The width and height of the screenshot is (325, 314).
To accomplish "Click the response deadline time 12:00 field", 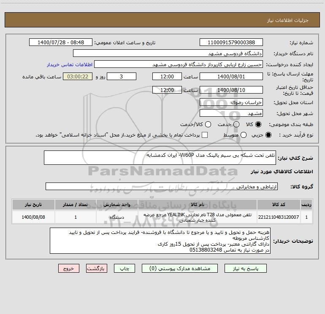I will pos(167,77).
